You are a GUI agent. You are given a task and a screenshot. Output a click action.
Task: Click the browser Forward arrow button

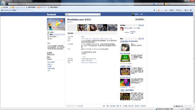pyautogui.click(x=5, y=4)
